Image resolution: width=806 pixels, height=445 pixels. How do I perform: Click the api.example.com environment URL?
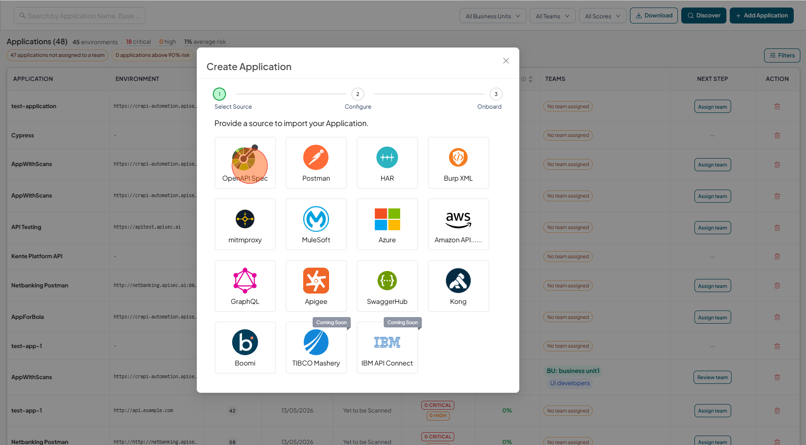(x=143, y=411)
